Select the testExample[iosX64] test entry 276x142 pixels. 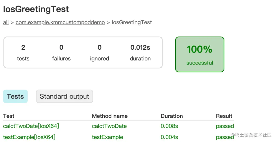[x=29, y=137]
